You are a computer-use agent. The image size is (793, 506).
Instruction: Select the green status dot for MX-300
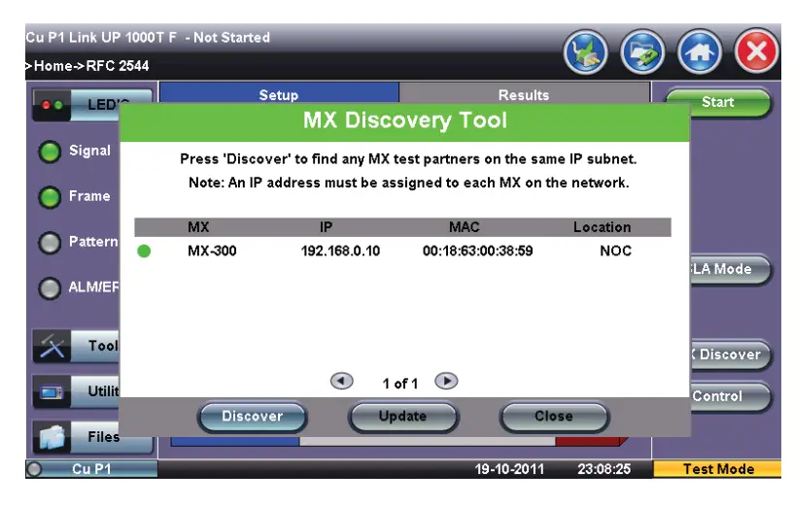point(144,252)
